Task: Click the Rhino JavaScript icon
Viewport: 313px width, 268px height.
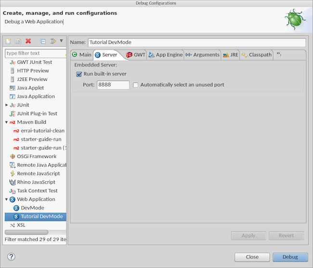Action: [13, 182]
